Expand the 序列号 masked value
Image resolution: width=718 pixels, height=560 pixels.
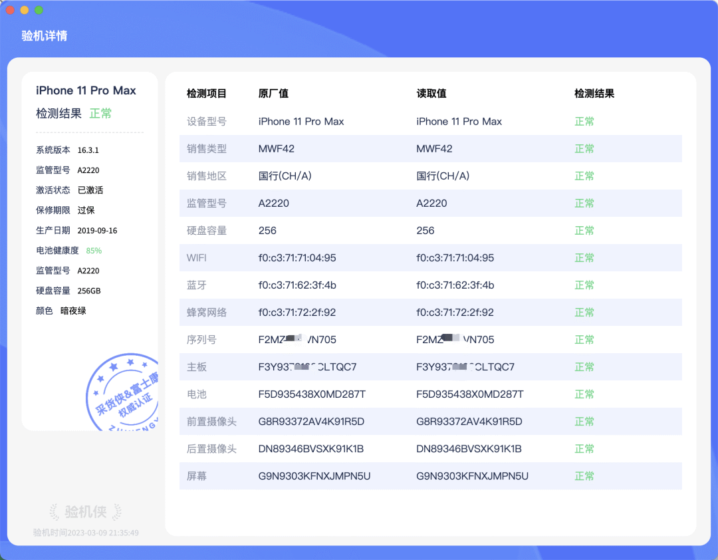coord(293,339)
